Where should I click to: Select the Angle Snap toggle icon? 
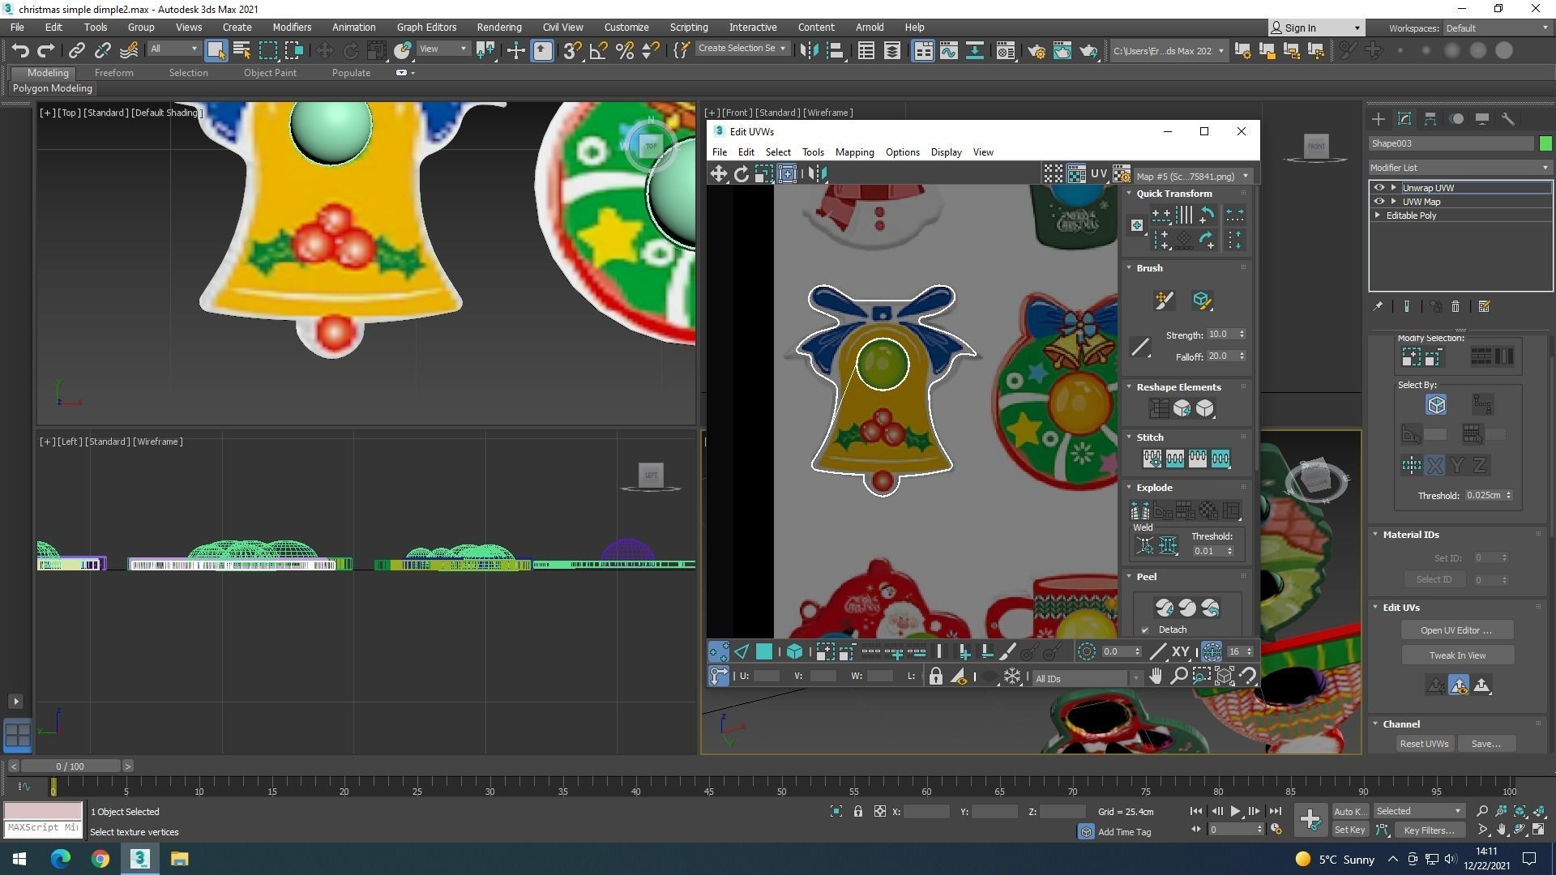point(598,50)
